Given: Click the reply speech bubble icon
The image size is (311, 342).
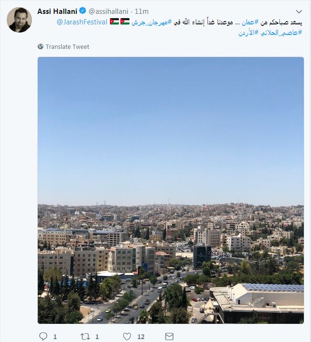Looking at the screenshot, I should (x=43, y=336).
